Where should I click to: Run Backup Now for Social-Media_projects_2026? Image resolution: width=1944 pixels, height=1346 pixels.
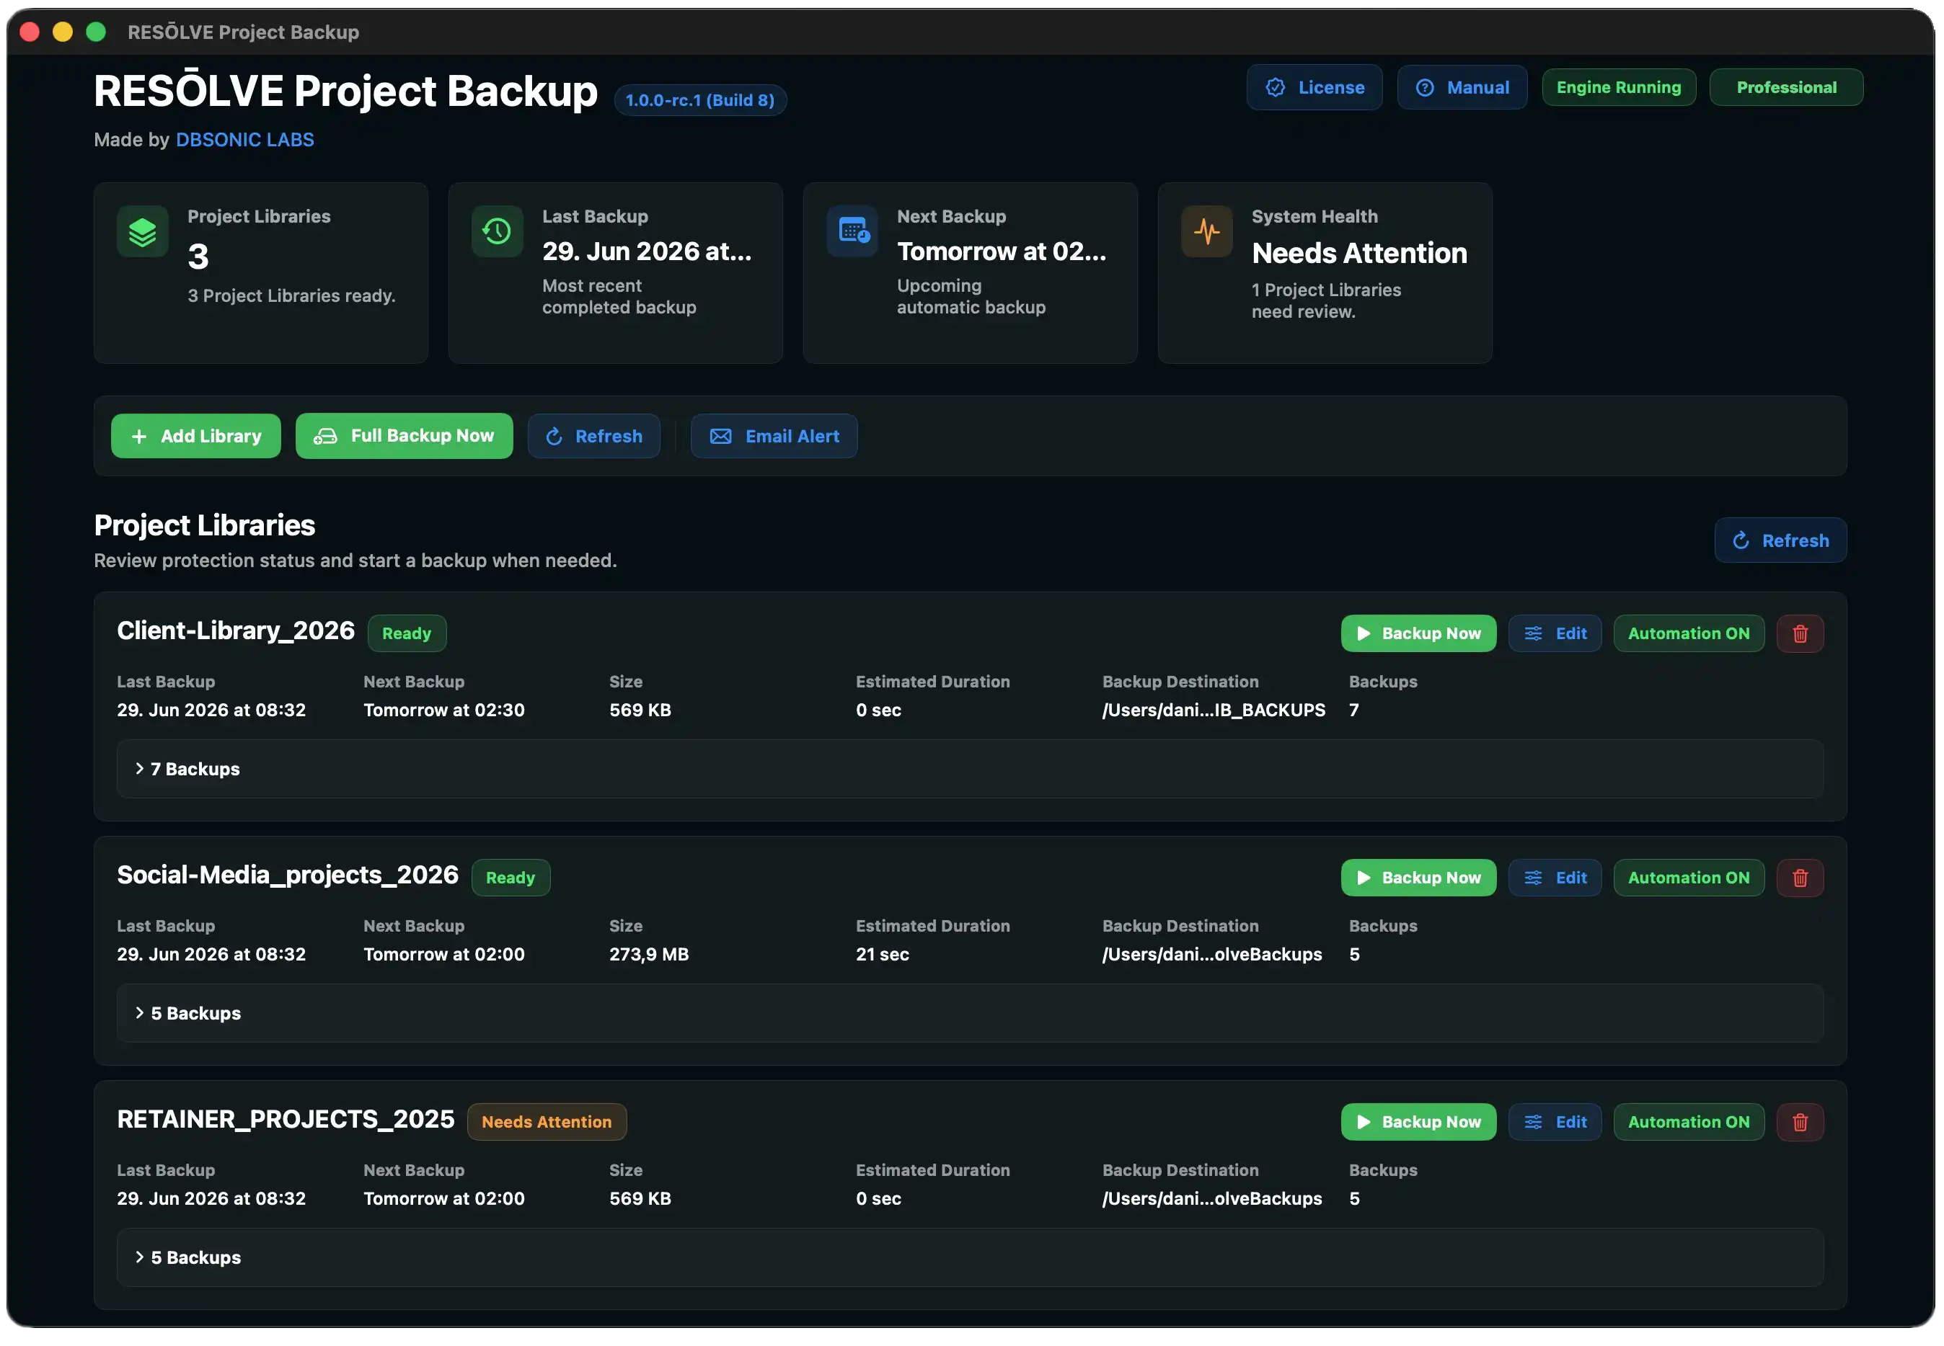[1418, 878]
